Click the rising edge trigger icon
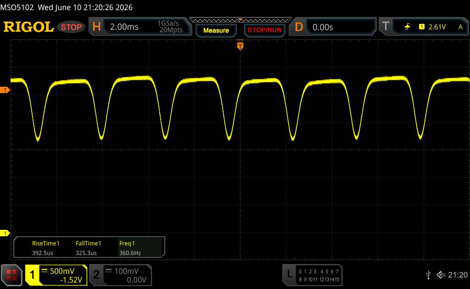The image size is (470, 289). [407, 27]
